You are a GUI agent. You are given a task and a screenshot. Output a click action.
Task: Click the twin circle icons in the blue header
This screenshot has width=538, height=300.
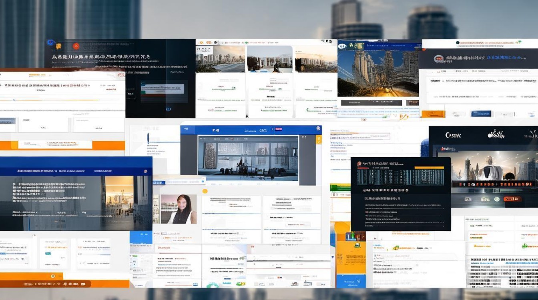click(x=263, y=130)
